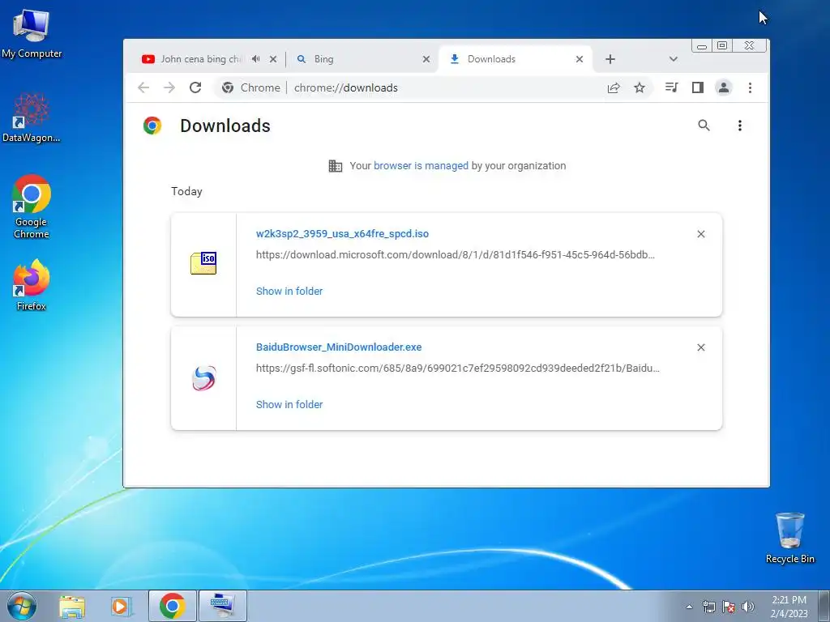Click the Show desktop button
The image size is (830, 622).
824,606
